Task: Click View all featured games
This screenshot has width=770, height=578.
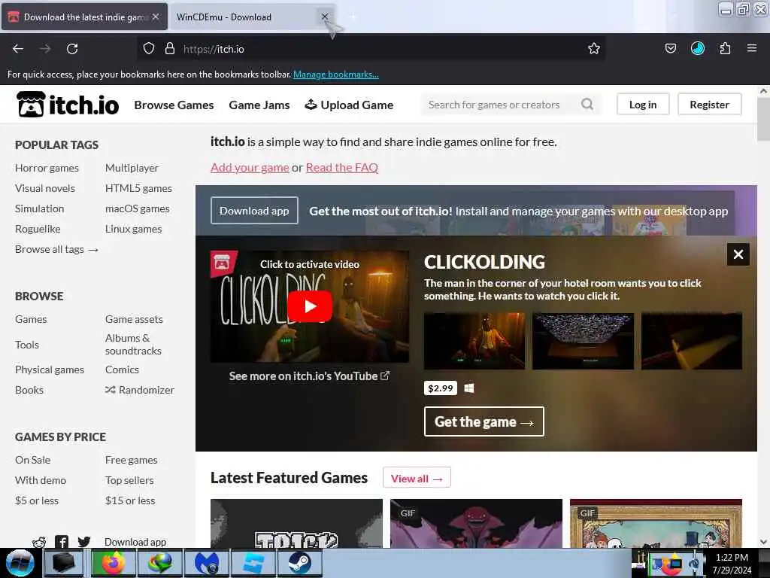Action: pyautogui.click(x=417, y=478)
